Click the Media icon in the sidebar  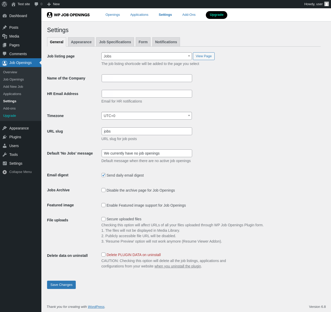point(5,36)
